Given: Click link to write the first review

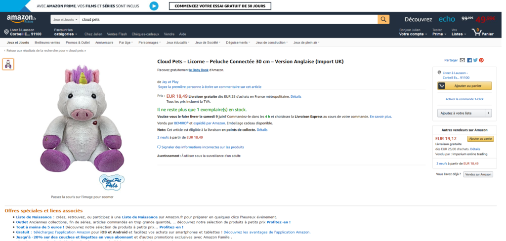Looking at the screenshot, I should (210, 87).
